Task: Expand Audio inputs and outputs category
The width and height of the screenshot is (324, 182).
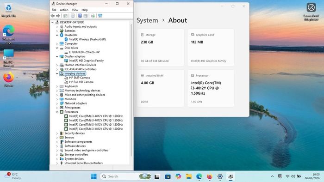Action: point(57,27)
